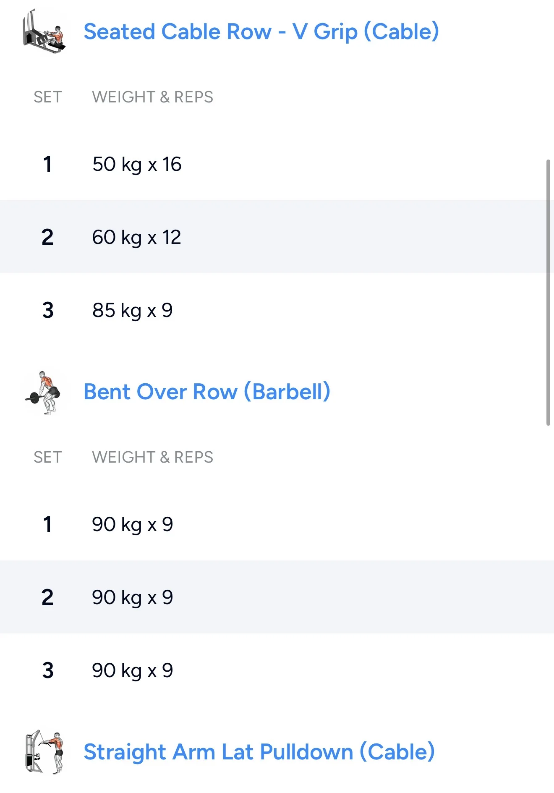The width and height of the screenshot is (554, 793).
Task: Click first Bent Over Row 90 kg set
Action: pos(132,524)
